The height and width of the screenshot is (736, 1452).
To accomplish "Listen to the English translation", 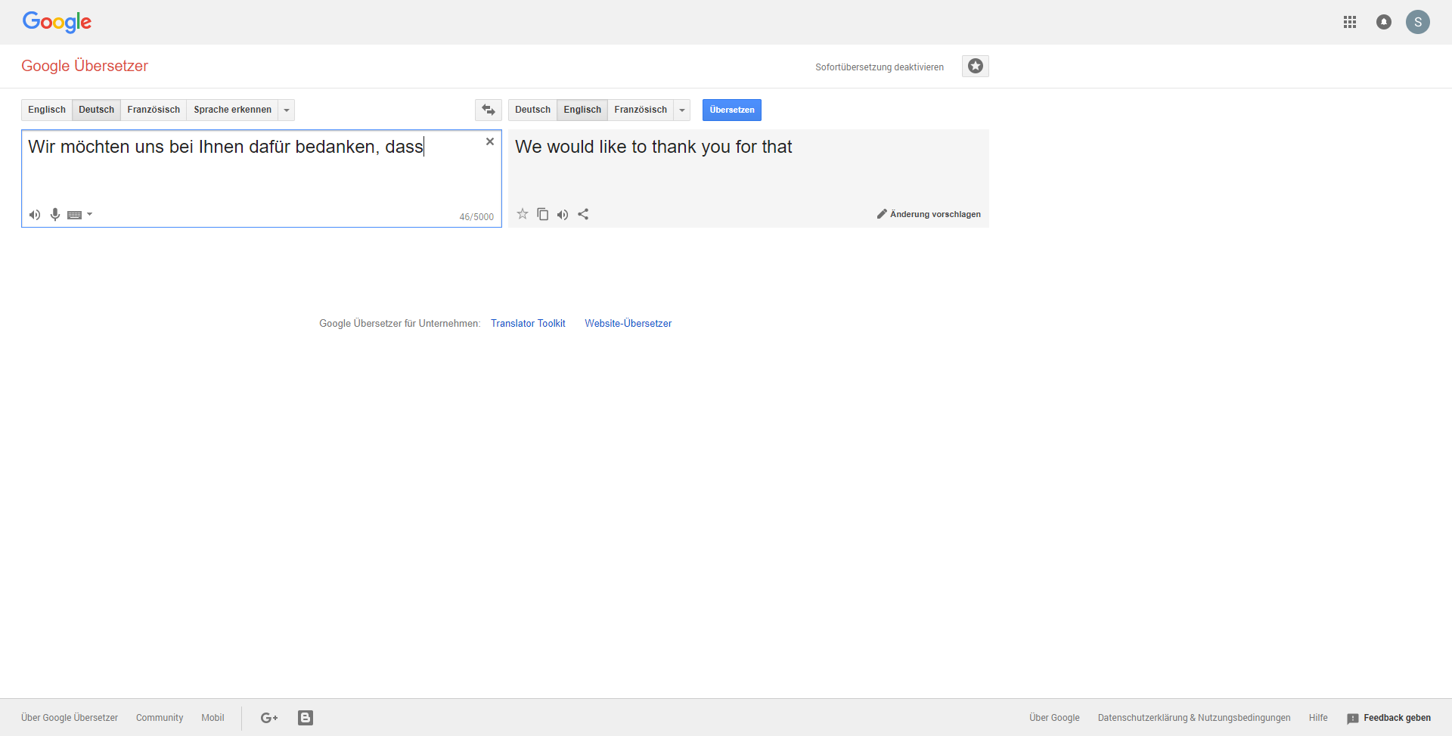I will 563,215.
